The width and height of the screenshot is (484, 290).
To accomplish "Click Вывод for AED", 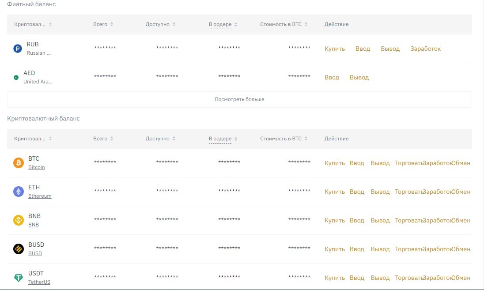I will tap(359, 77).
